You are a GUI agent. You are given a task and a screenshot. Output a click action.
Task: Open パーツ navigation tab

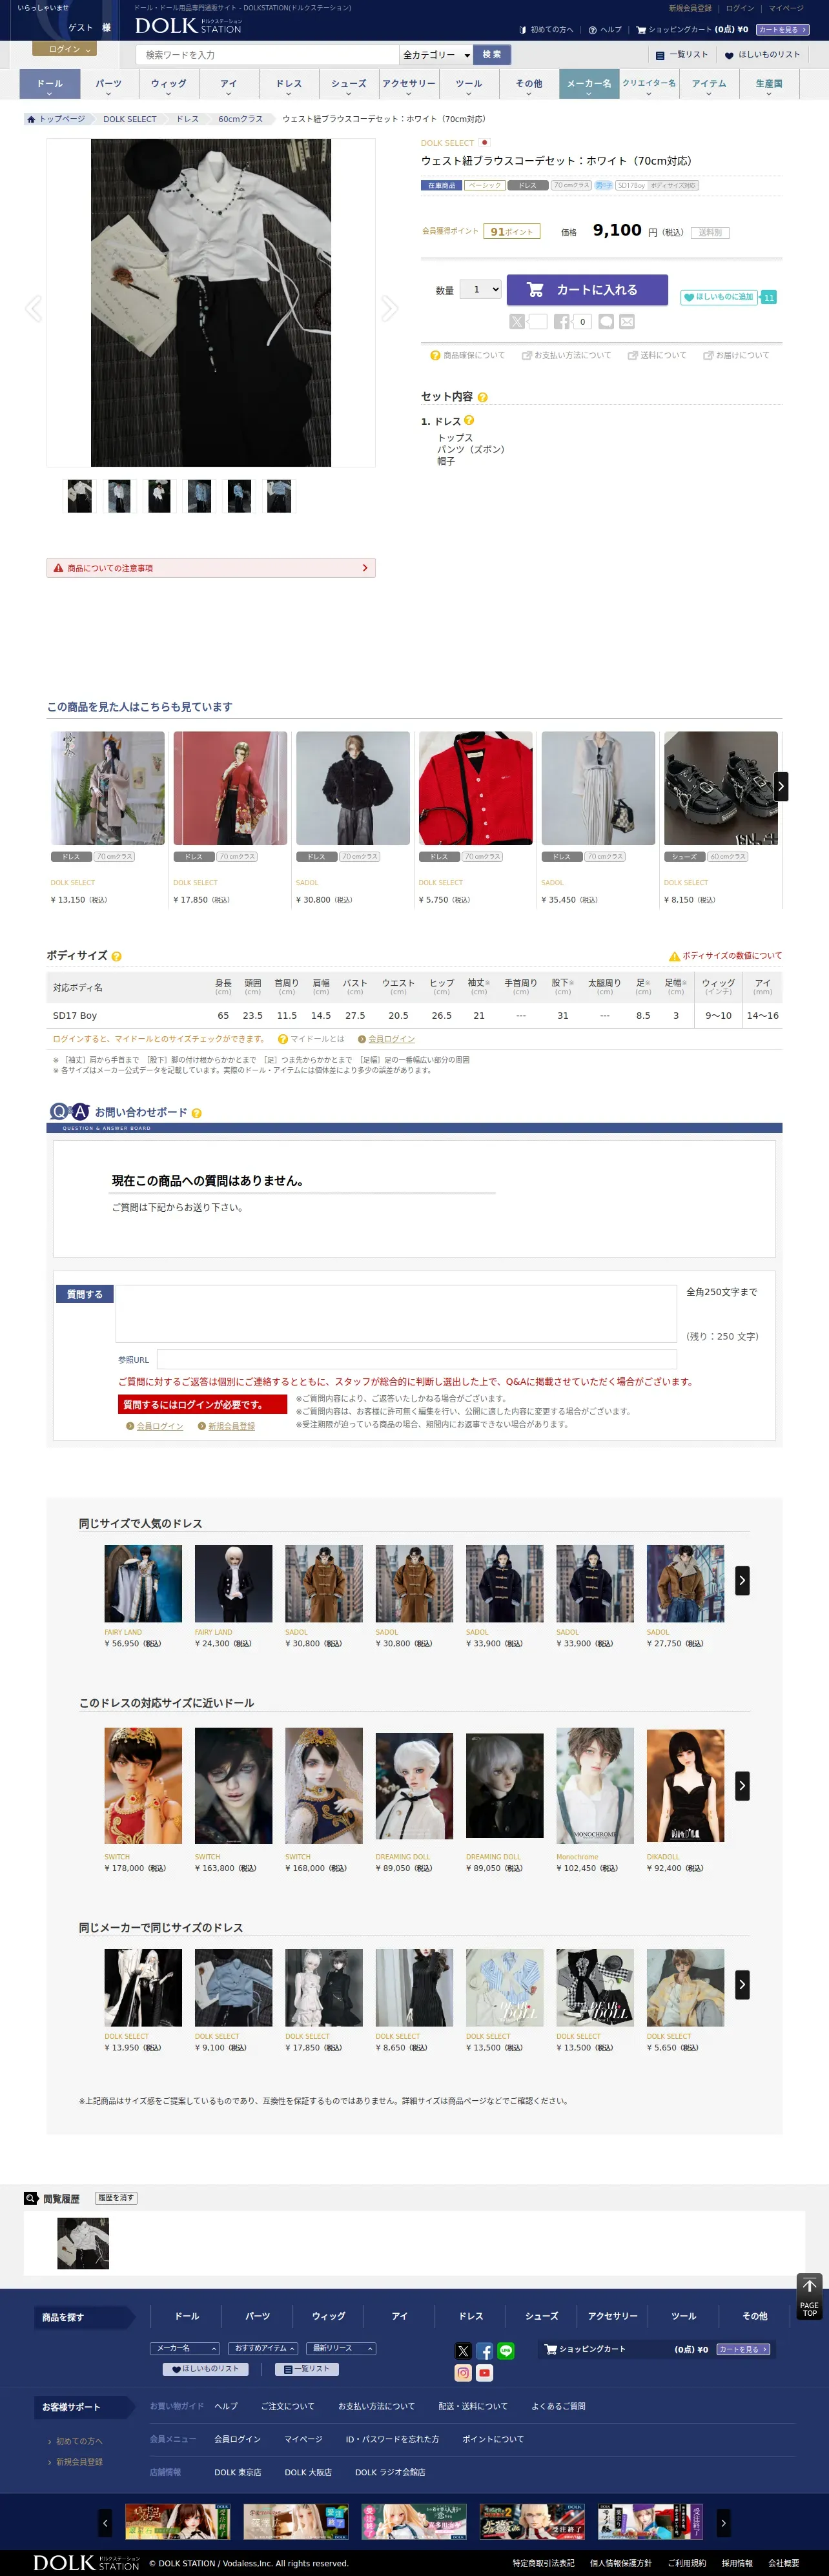pyautogui.click(x=109, y=85)
